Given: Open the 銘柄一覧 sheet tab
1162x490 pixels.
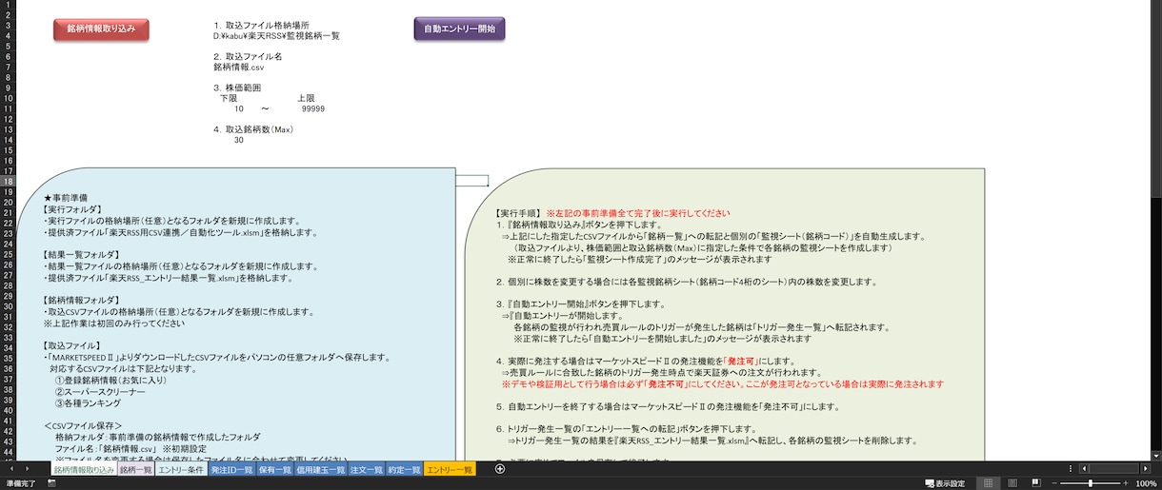Looking at the screenshot, I should pos(135,470).
